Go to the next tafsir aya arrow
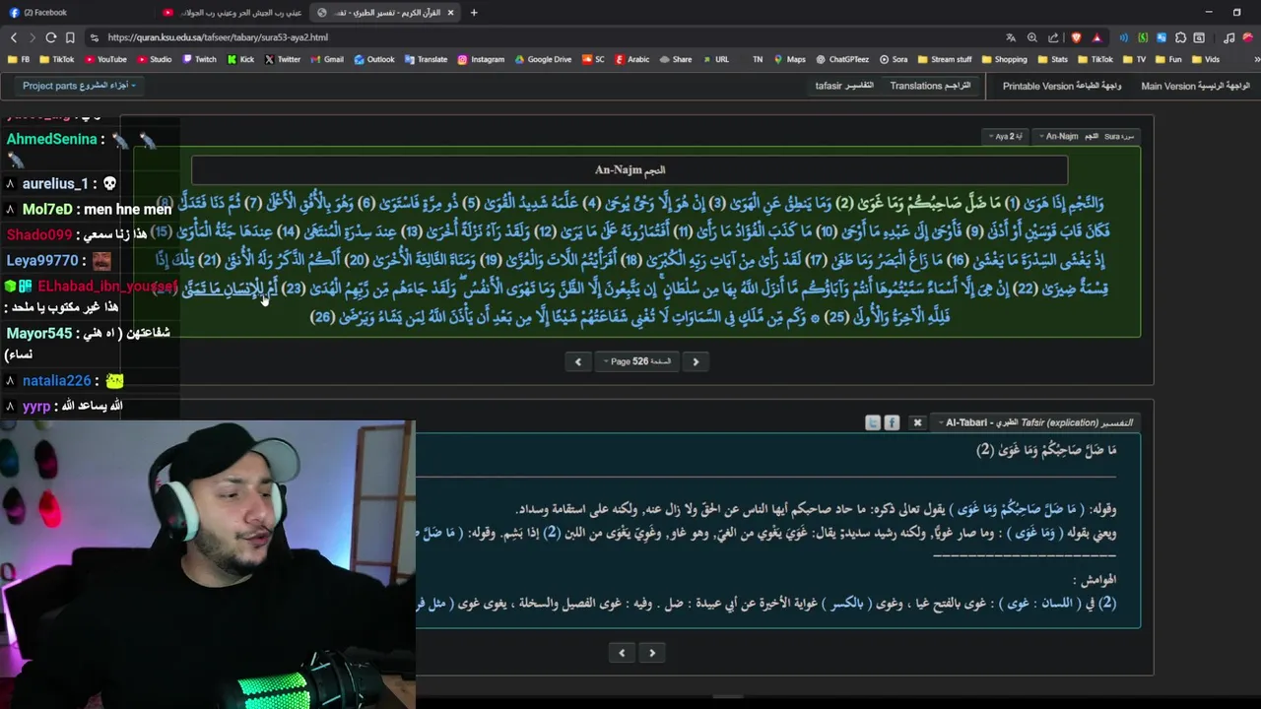 pyautogui.click(x=652, y=653)
